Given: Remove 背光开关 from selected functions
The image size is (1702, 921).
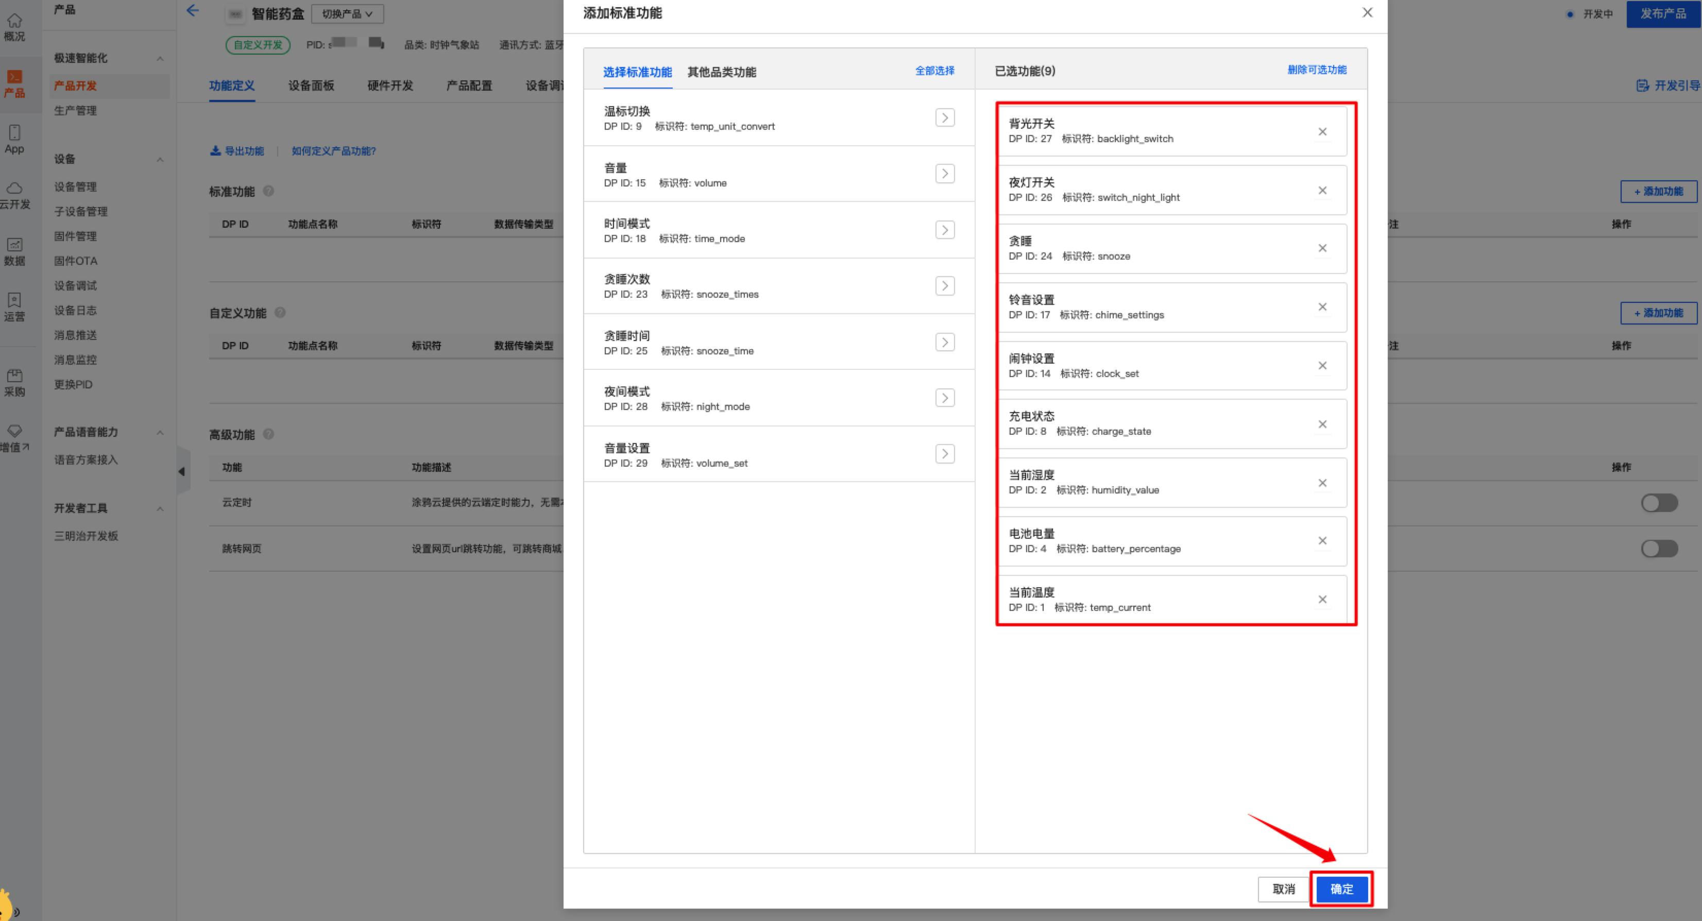Looking at the screenshot, I should point(1322,131).
